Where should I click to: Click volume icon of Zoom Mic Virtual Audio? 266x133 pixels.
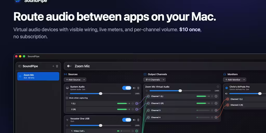tap(147, 91)
